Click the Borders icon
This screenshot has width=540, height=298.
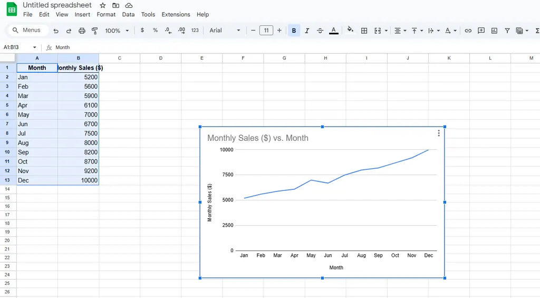pyautogui.click(x=364, y=31)
